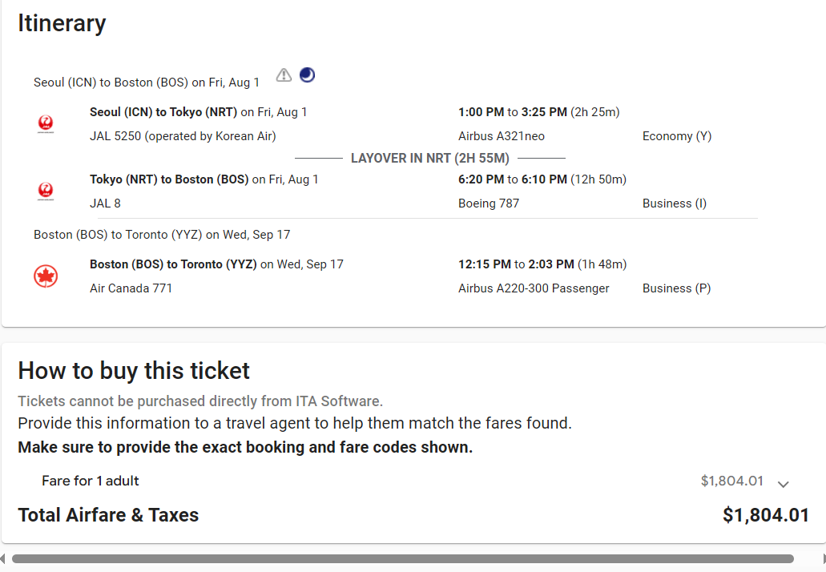Click the 'Total Airfare & Taxes' label
826x572 pixels.
pos(108,515)
